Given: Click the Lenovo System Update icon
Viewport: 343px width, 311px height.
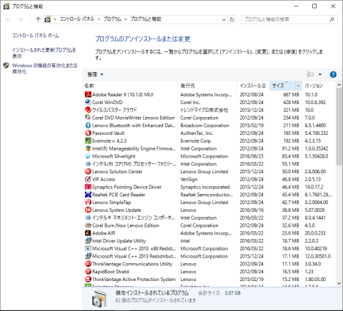Looking at the screenshot, I should (x=88, y=210).
